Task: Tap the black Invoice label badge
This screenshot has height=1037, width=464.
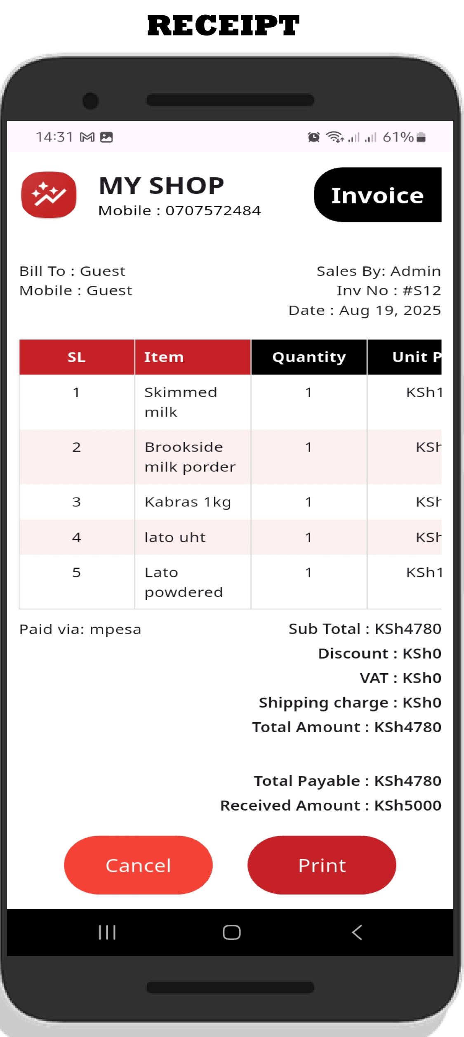Action: click(377, 195)
